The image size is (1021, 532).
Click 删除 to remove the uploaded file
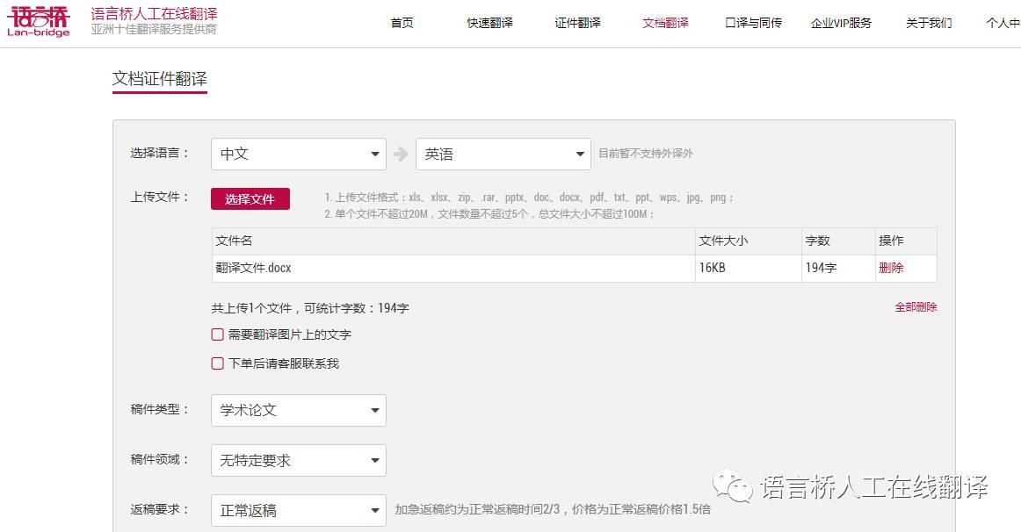point(892,268)
